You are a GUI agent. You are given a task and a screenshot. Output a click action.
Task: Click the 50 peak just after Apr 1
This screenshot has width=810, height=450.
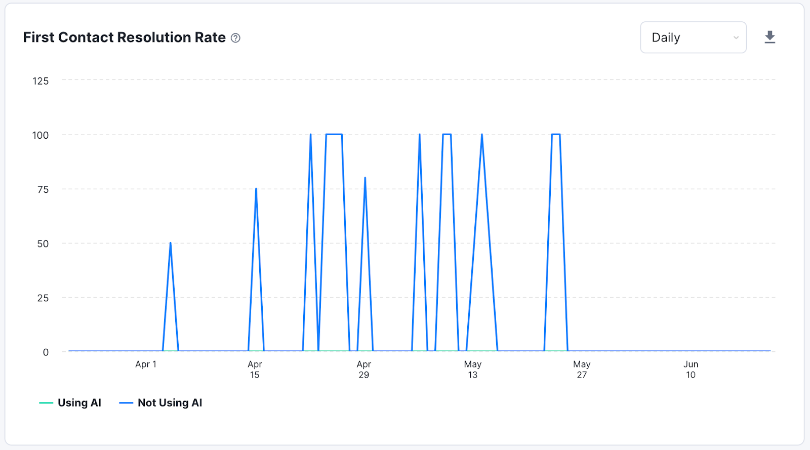[x=171, y=243]
